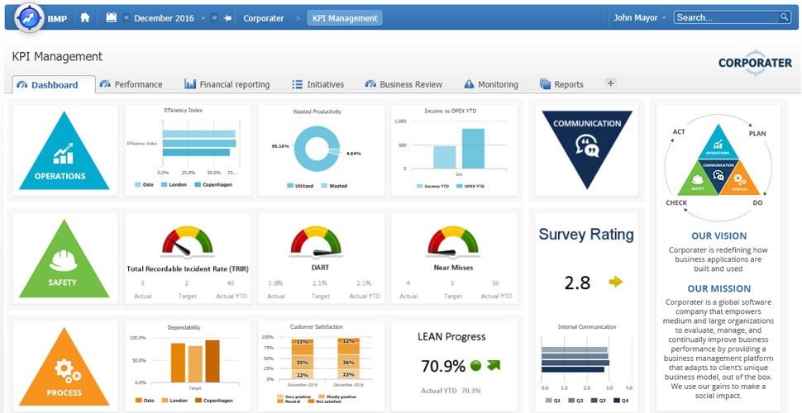Click London legend swatch in Dependability
Image resolution: width=802 pixels, height=413 pixels.
coord(165,401)
